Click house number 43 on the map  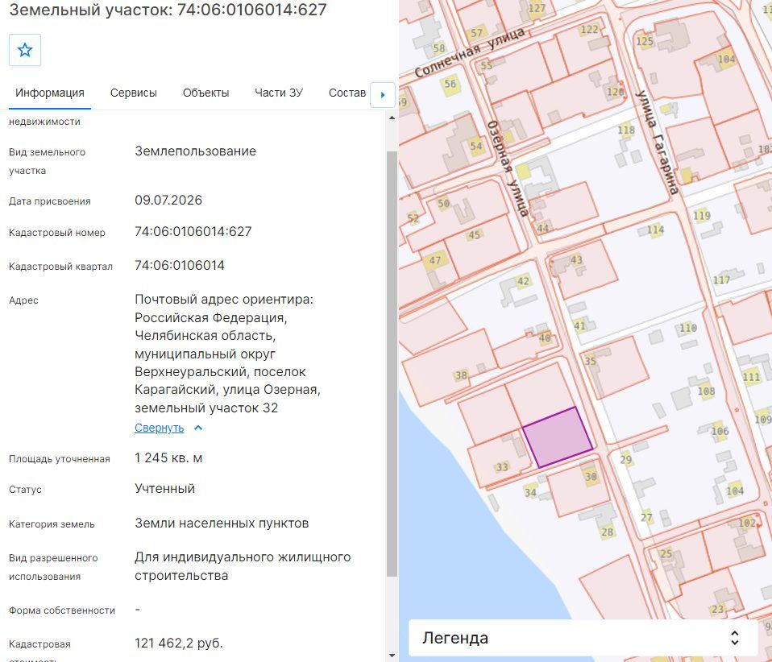[576, 260]
